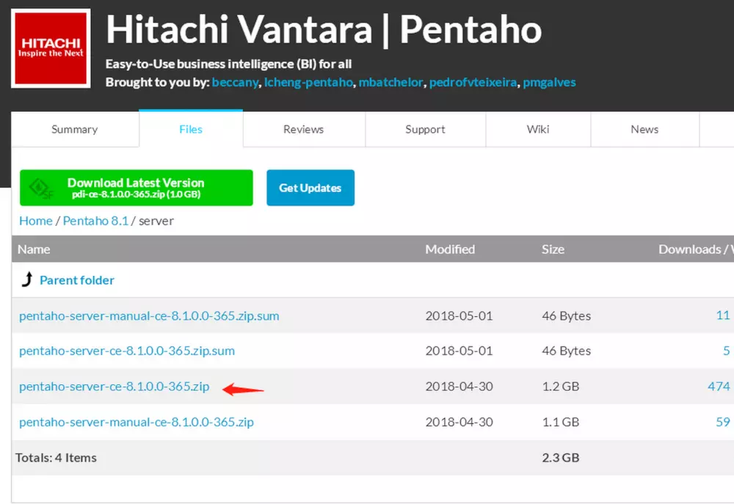This screenshot has height=504, width=734.
Task: Select the Files tab
Action: coord(191,129)
